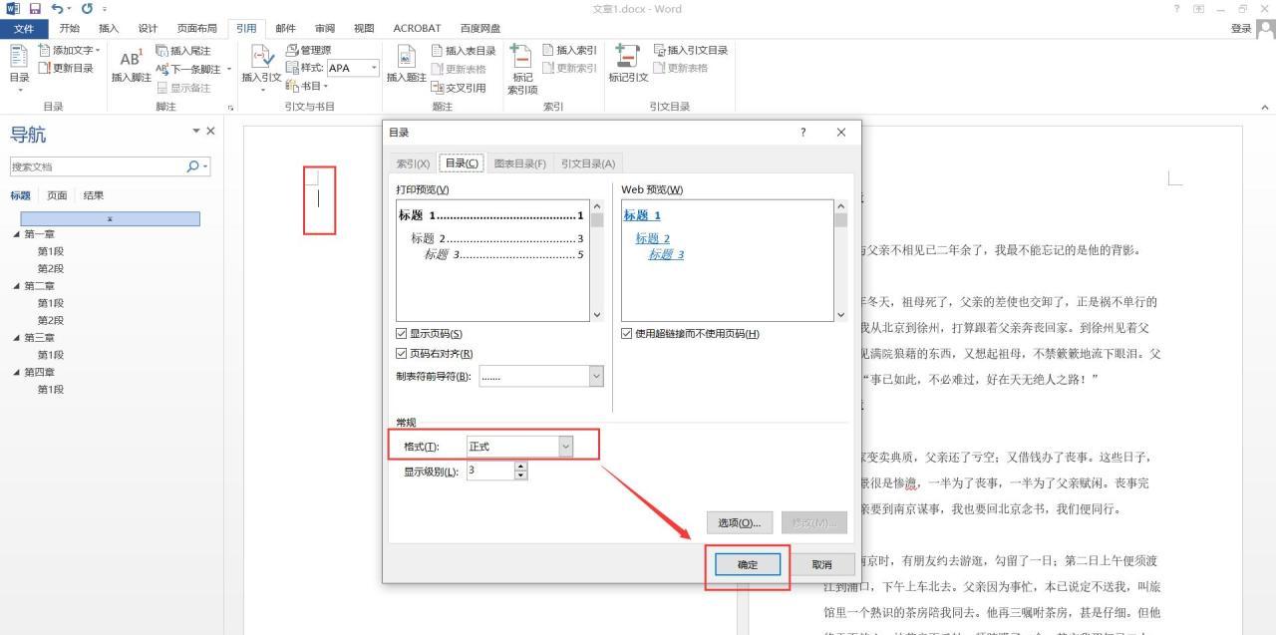The height and width of the screenshot is (635, 1276).
Task: Collapse 第四章 in navigation tree
Action: (17, 372)
